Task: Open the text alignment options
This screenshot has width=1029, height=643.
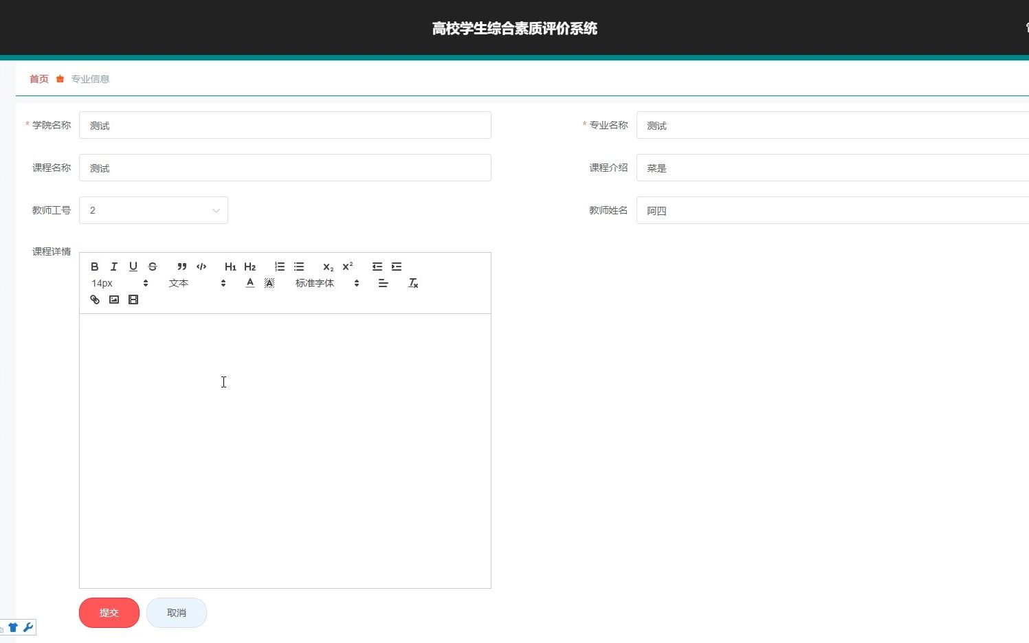Action: [384, 283]
